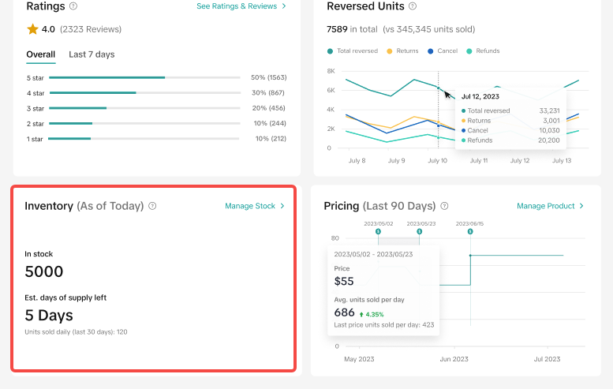Switch to the Last 7 days tab
The height and width of the screenshot is (389, 613).
coord(92,54)
